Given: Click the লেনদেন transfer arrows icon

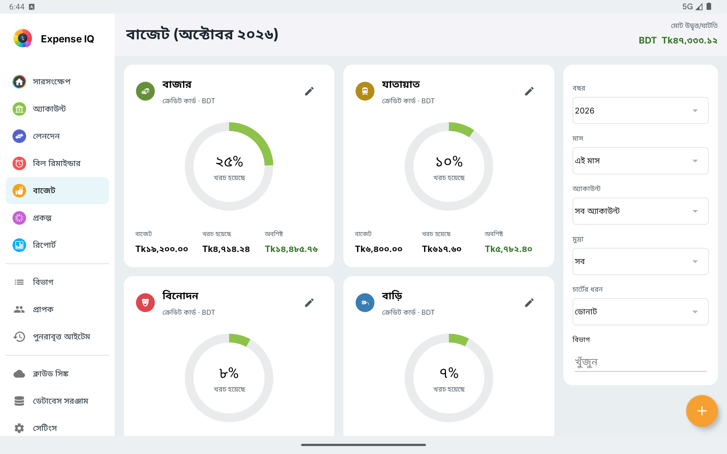Looking at the screenshot, I should tap(19, 136).
